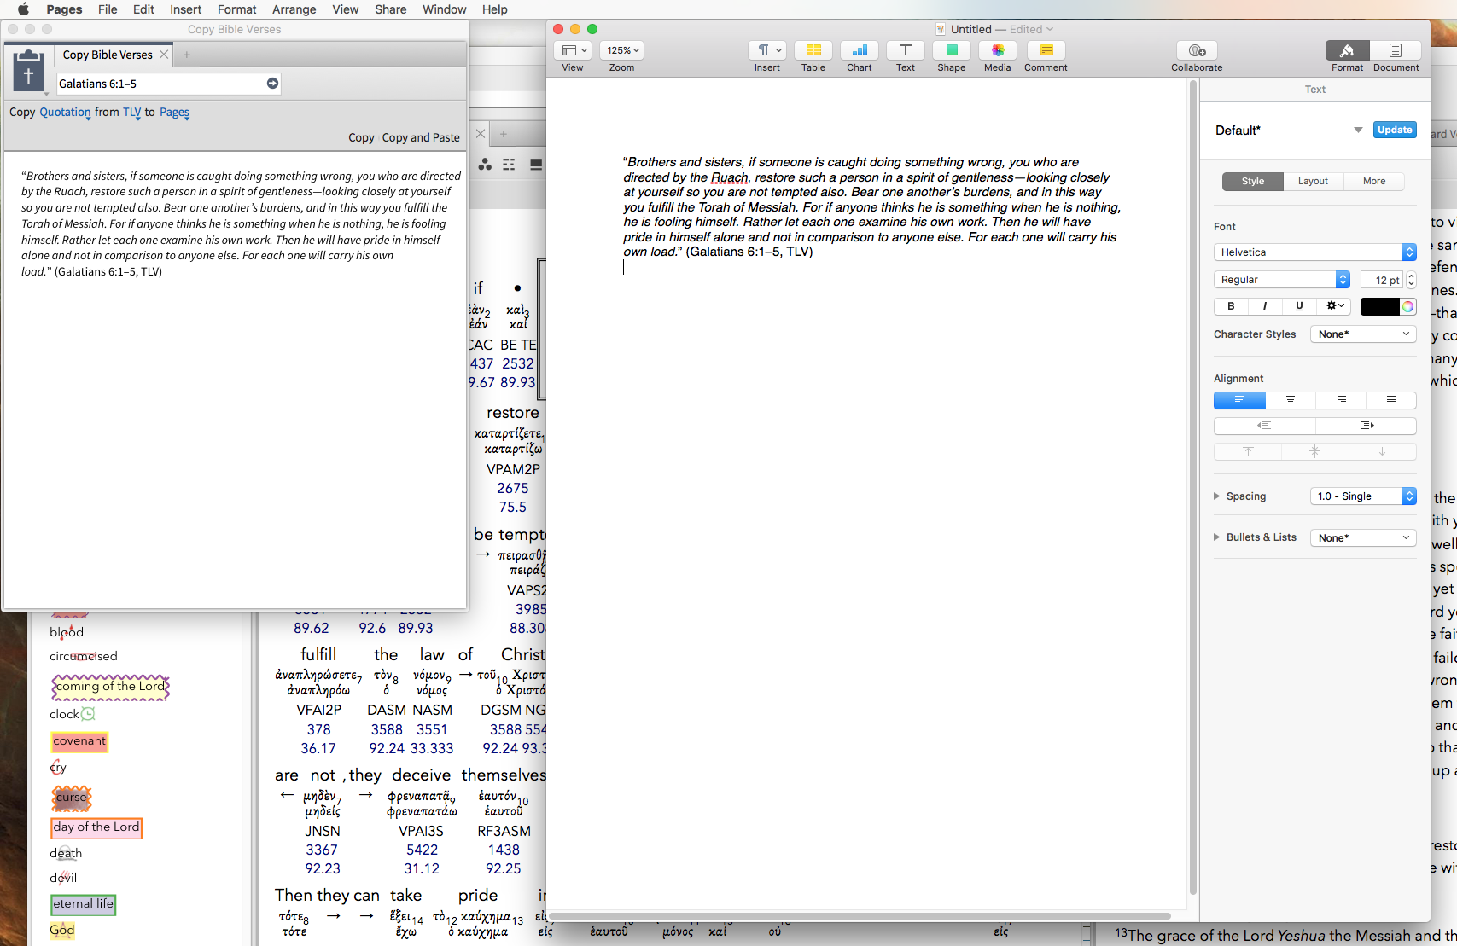This screenshot has width=1457, height=946.
Task: Open the Regular typeface dropdown
Action: point(1281,280)
